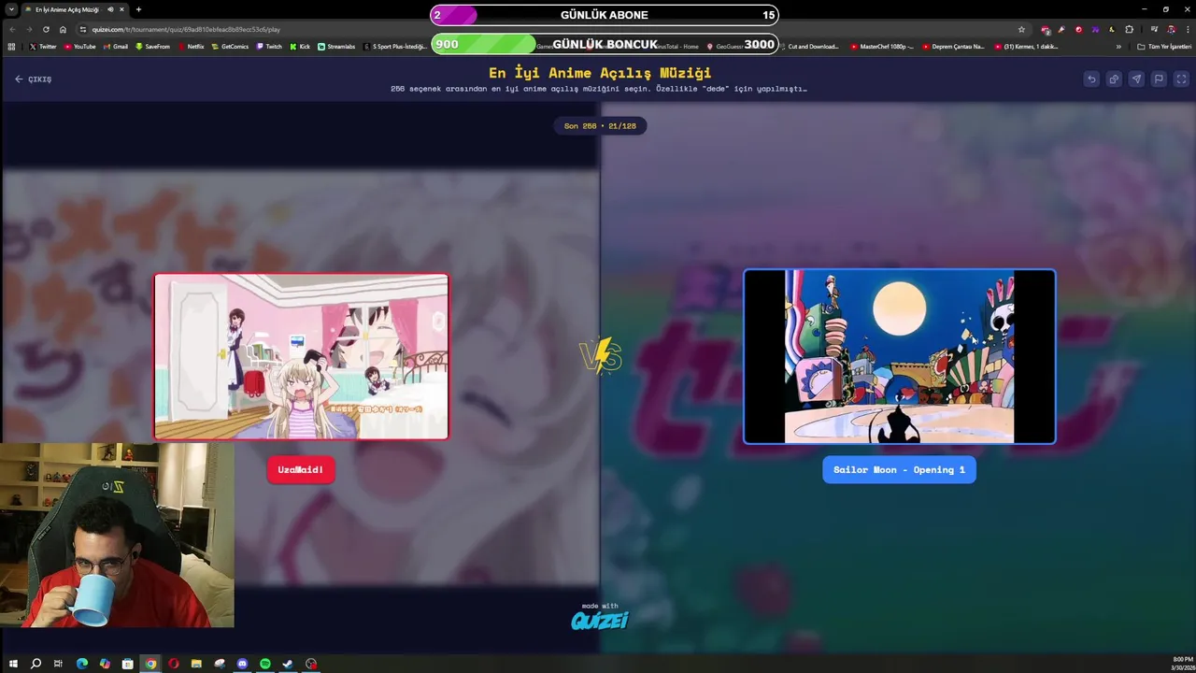Click the Quizei logo at bottom
The width and height of the screenshot is (1196, 673).
[x=600, y=619]
